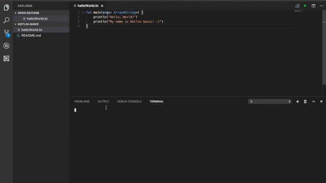Viewport: 326px width, 183px height.
Task: Open helloWorld.kt in KOTLIN-BASIC folder
Action: click(x=32, y=29)
